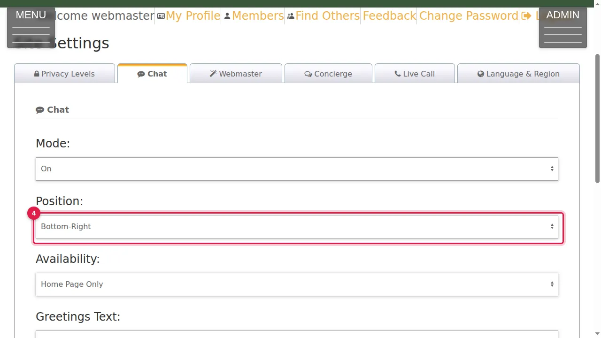601x338 pixels.
Task: Click the speech bubble icon on Chat tab
Action: pos(141,74)
